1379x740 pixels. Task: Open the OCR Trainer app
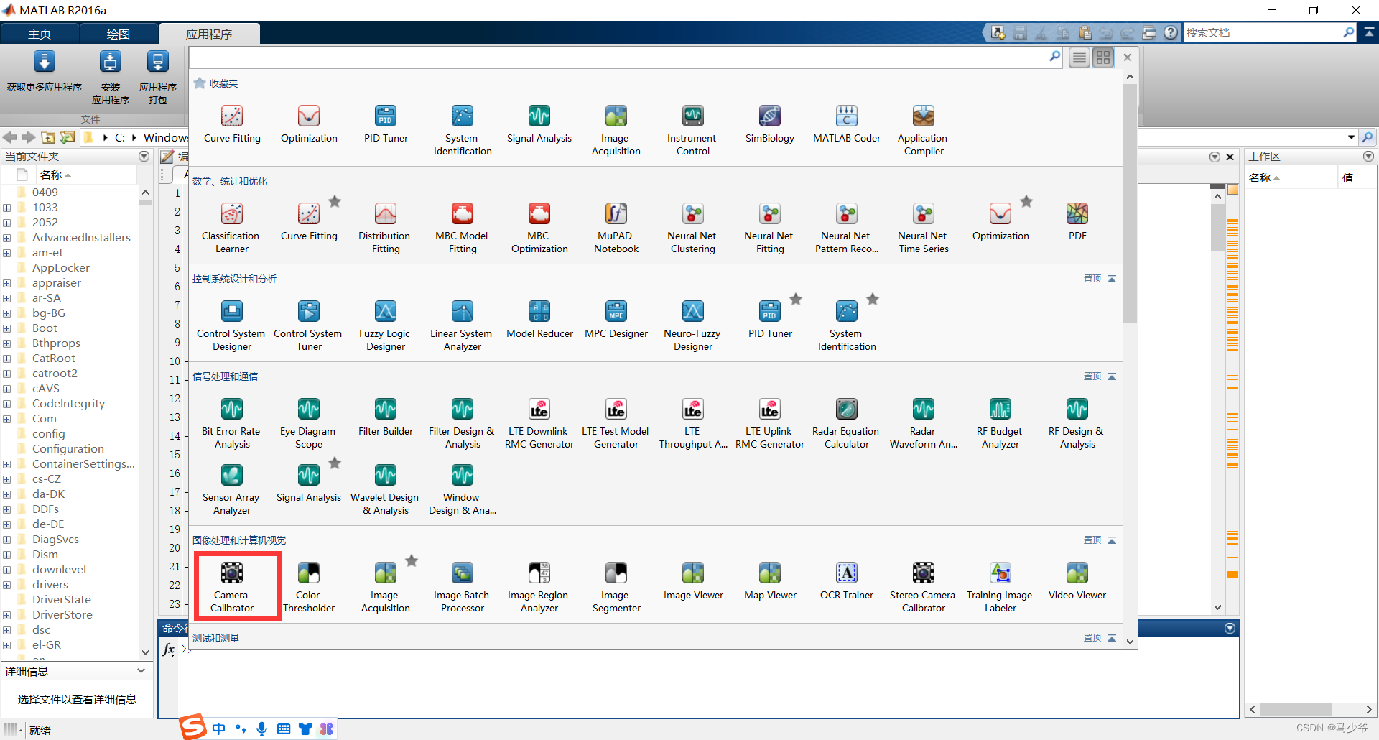coord(847,581)
